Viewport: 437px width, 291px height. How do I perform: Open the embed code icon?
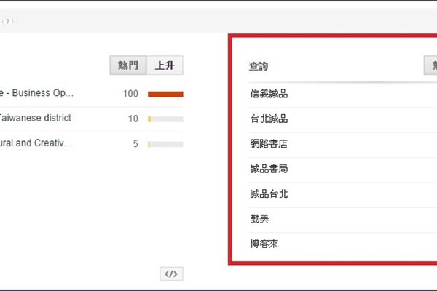point(171,274)
